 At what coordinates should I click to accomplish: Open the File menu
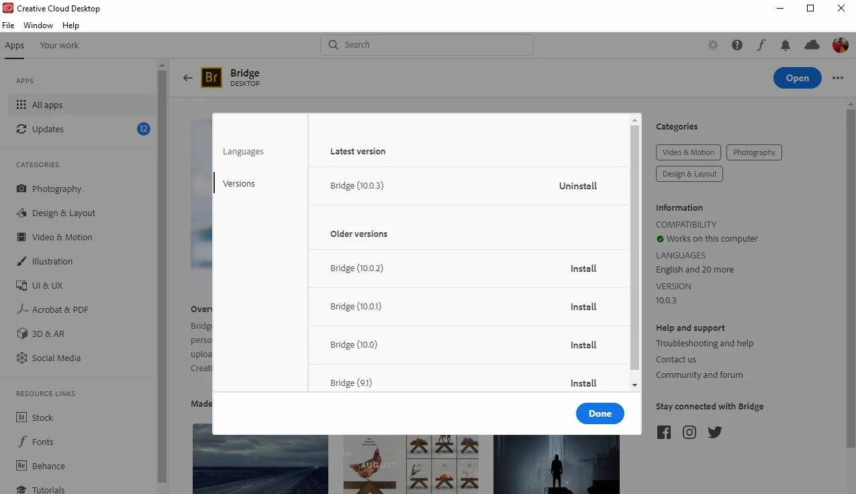pos(8,26)
